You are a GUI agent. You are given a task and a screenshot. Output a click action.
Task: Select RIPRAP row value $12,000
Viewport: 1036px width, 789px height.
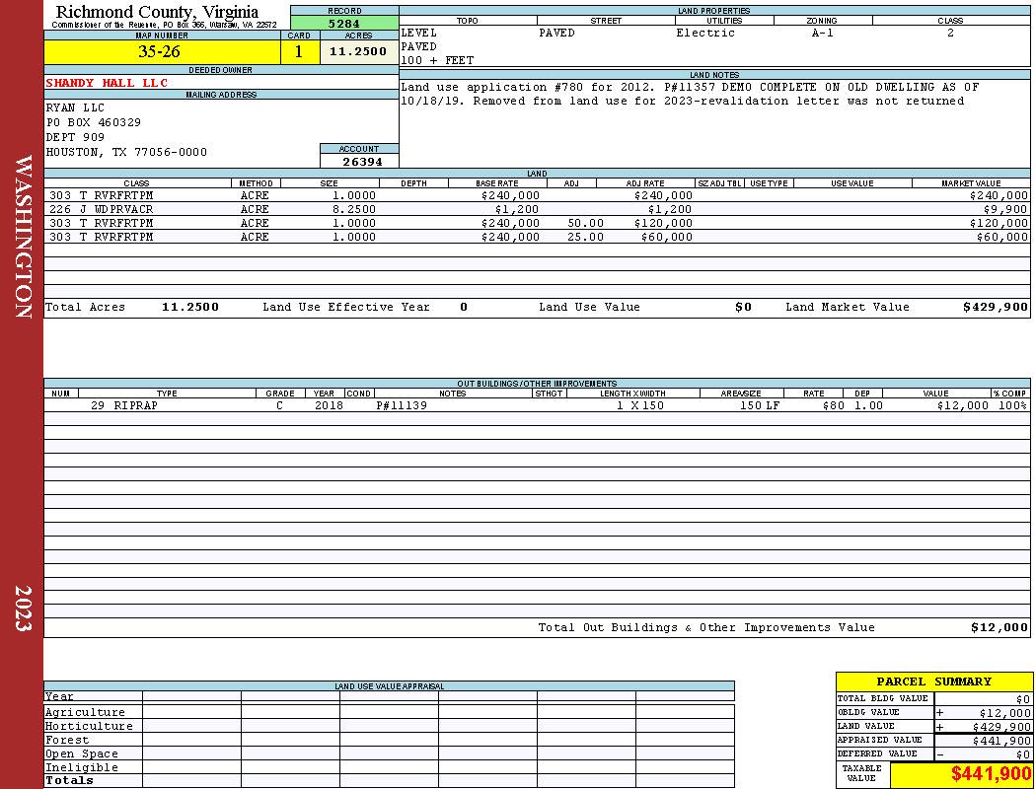[963, 405]
